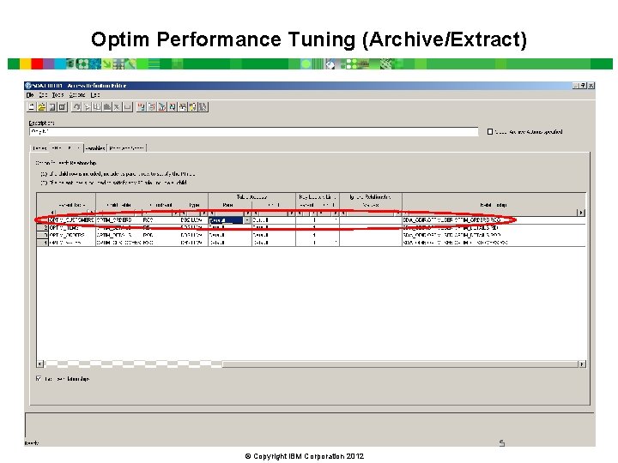Click the greyed Undo toolbar icon
The image size is (618, 463).
77,106
